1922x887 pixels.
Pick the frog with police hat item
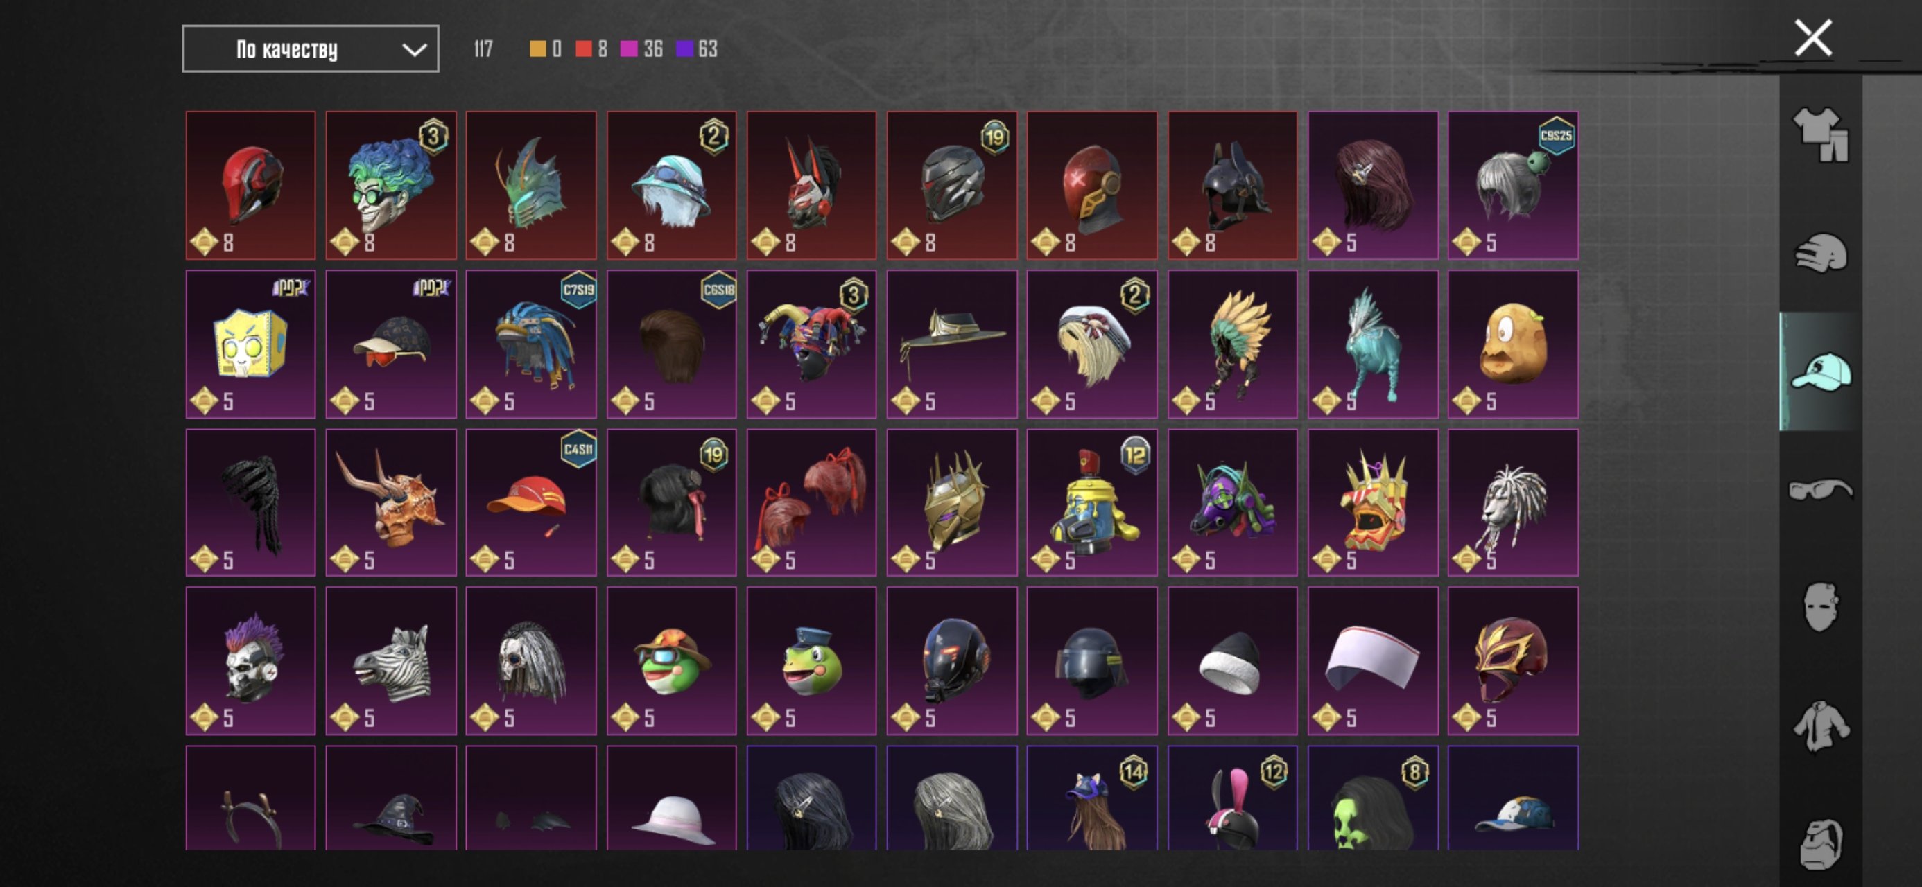click(x=812, y=661)
